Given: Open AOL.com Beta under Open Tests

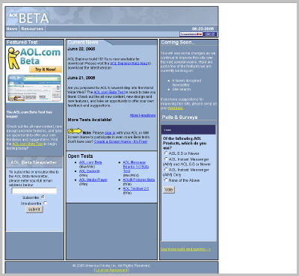Looking at the screenshot, I should (x=90, y=162).
